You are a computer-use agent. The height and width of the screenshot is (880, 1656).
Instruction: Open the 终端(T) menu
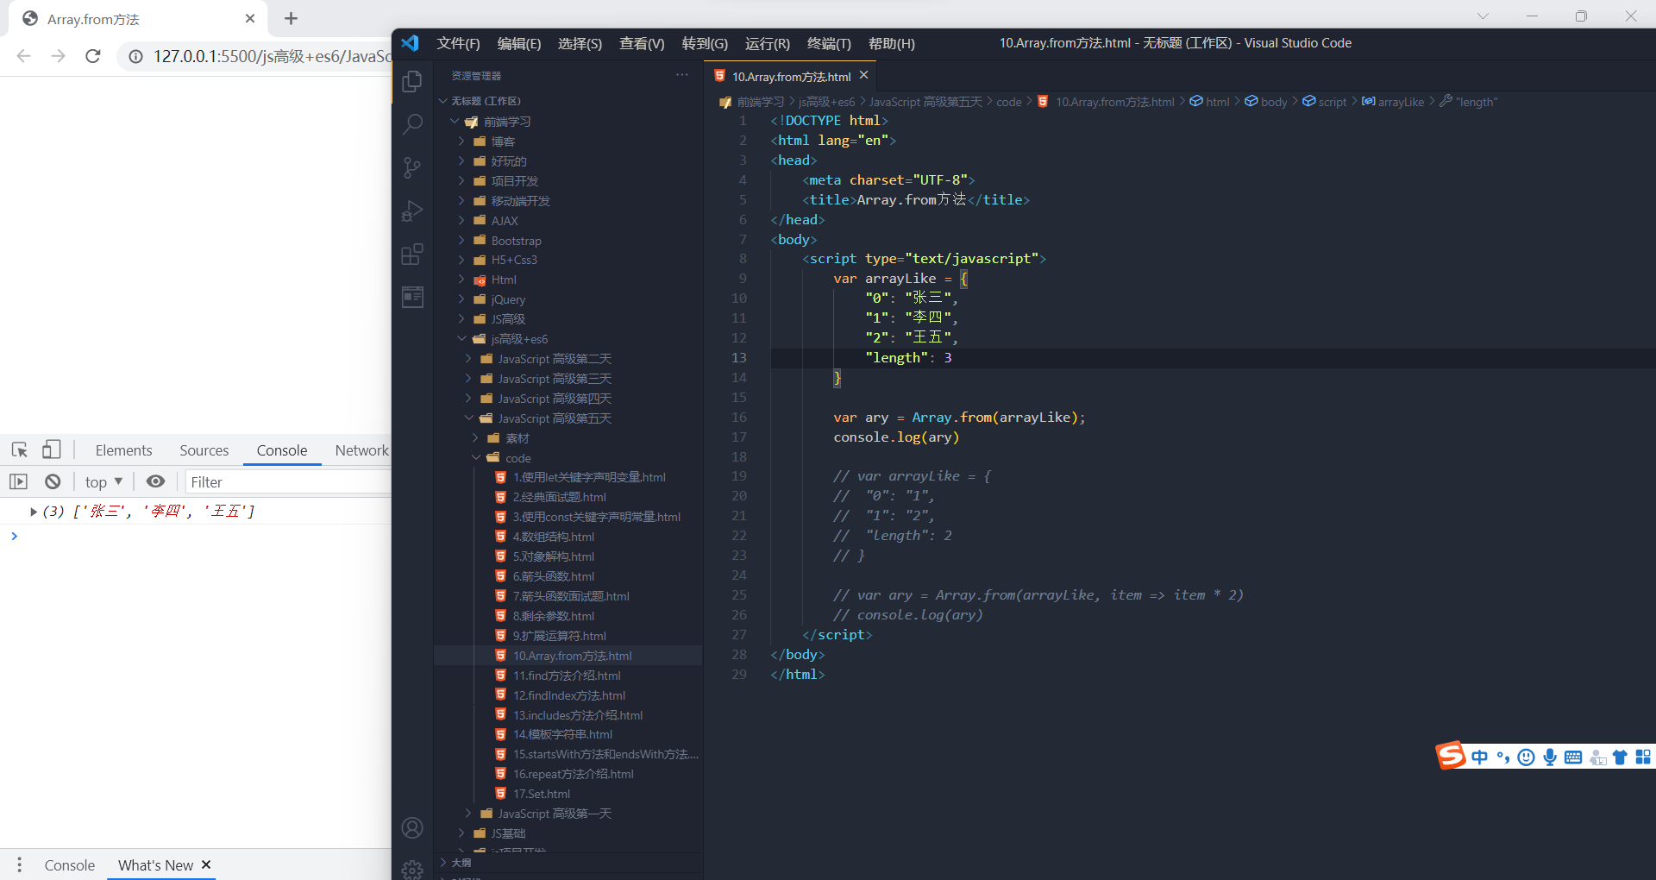coord(828,43)
